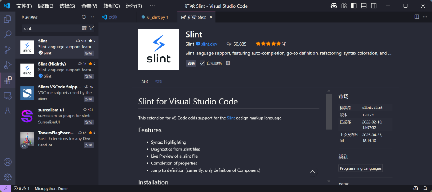This screenshot has height=192, width=432.
Task: Install Slints VSCode Snippets extension
Action: coord(89,99)
